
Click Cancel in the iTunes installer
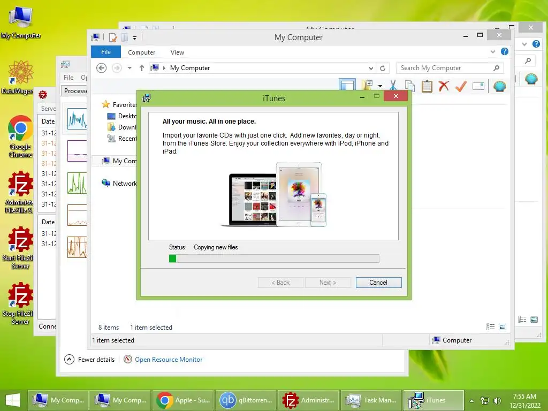pos(378,283)
